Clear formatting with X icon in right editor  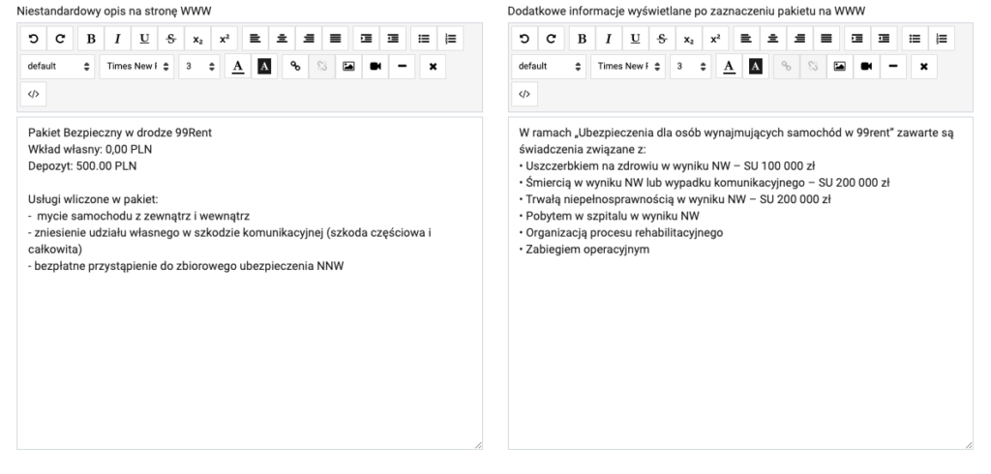[924, 67]
